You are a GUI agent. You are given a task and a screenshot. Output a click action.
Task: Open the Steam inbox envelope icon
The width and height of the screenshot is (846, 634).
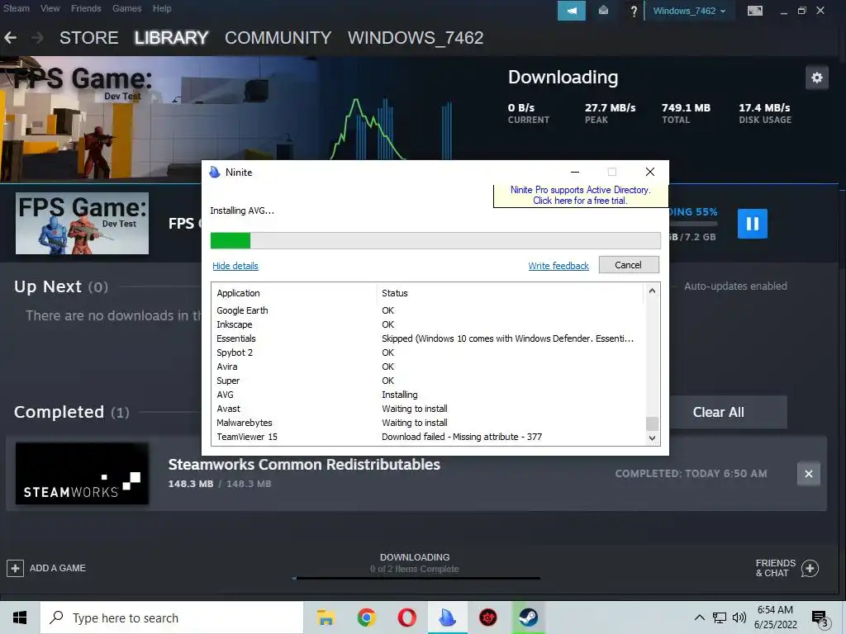tap(603, 11)
